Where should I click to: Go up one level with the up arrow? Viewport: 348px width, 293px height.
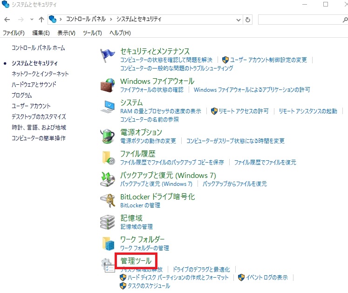[x=41, y=20]
